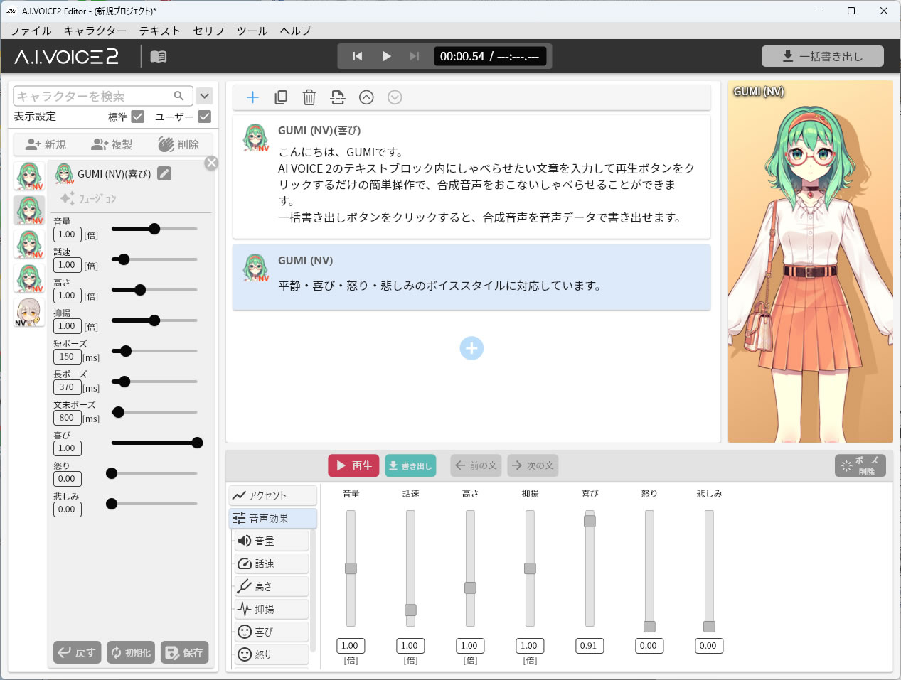The height and width of the screenshot is (680, 901).
Task: Click the GUMI avatar in highlighted text block
Action: tap(255, 268)
